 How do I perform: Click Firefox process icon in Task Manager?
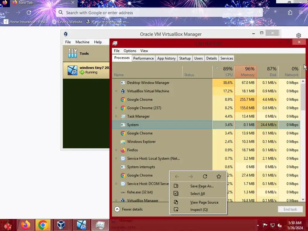123,150
